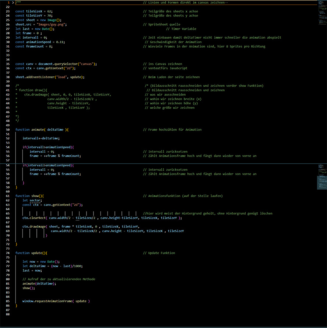Click the fold ellipsis after 'canvas zeichnen'
Screen dimensions: 327x328
227,3
